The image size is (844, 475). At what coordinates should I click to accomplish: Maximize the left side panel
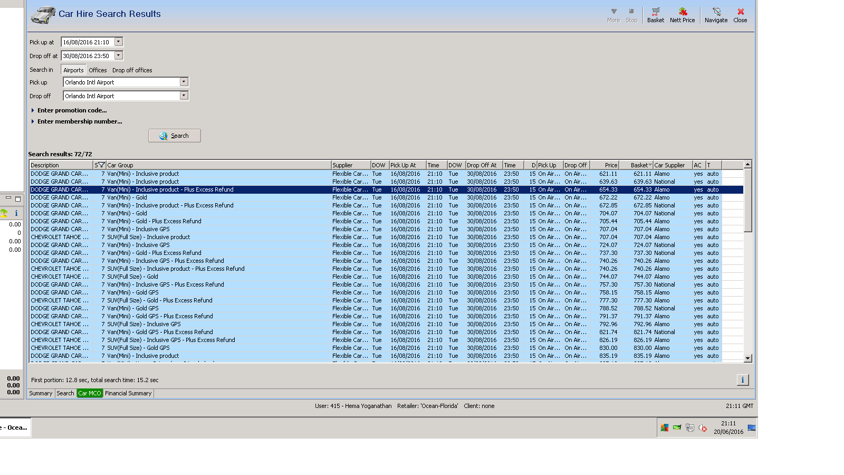click(x=18, y=198)
